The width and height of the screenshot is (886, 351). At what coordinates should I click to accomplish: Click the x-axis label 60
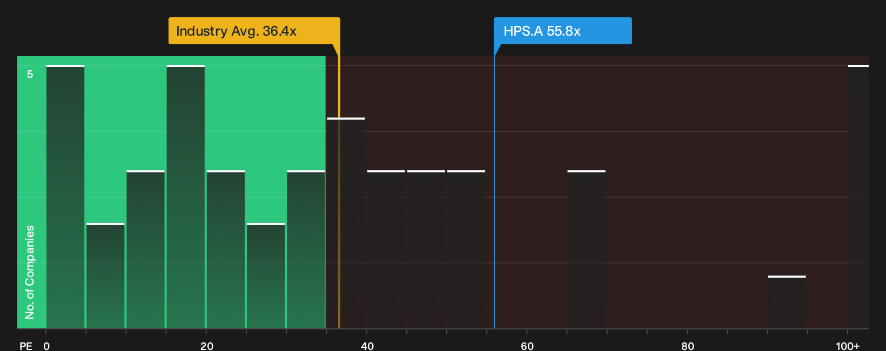527,346
